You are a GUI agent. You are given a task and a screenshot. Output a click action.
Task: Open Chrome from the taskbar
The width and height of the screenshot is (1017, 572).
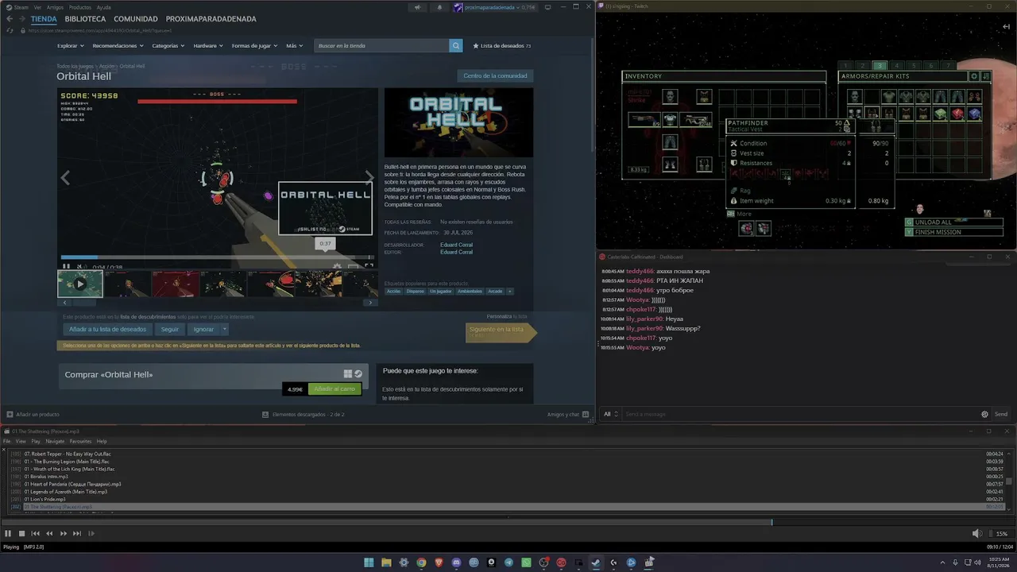pos(421,562)
